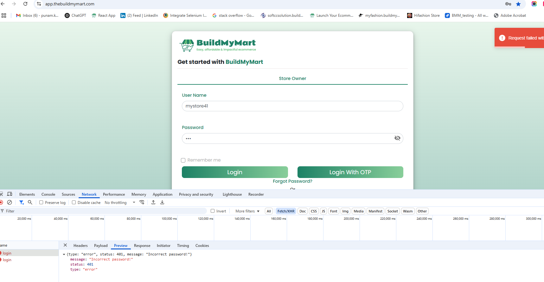Open the Adobe Acrobat bookmark
544x282 pixels.
point(510,15)
